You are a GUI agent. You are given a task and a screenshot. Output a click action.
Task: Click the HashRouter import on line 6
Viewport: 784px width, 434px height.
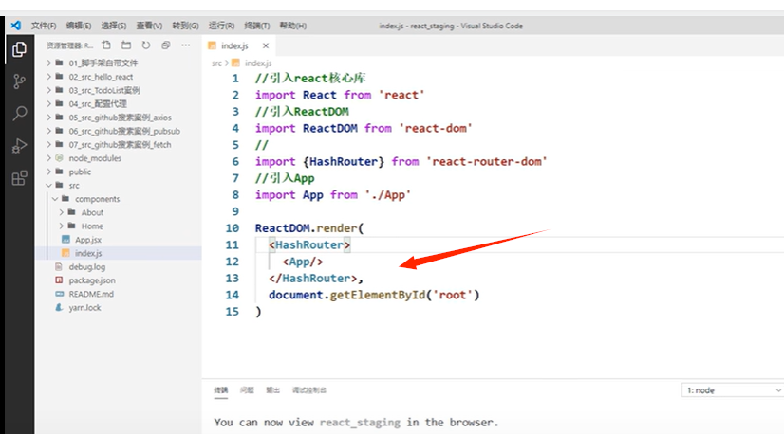pyautogui.click(x=344, y=161)
